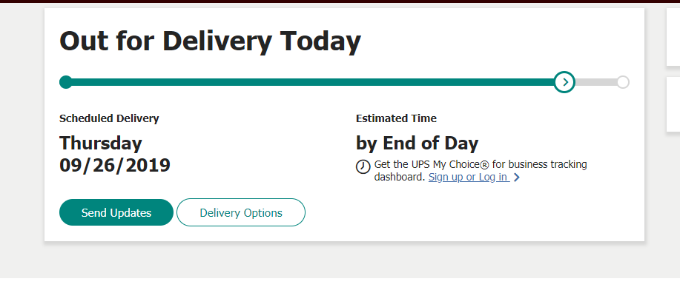This screenshot has height=290, width=680.
Task: Click the empty end circle of progress bar
Action: pos(623,82)
